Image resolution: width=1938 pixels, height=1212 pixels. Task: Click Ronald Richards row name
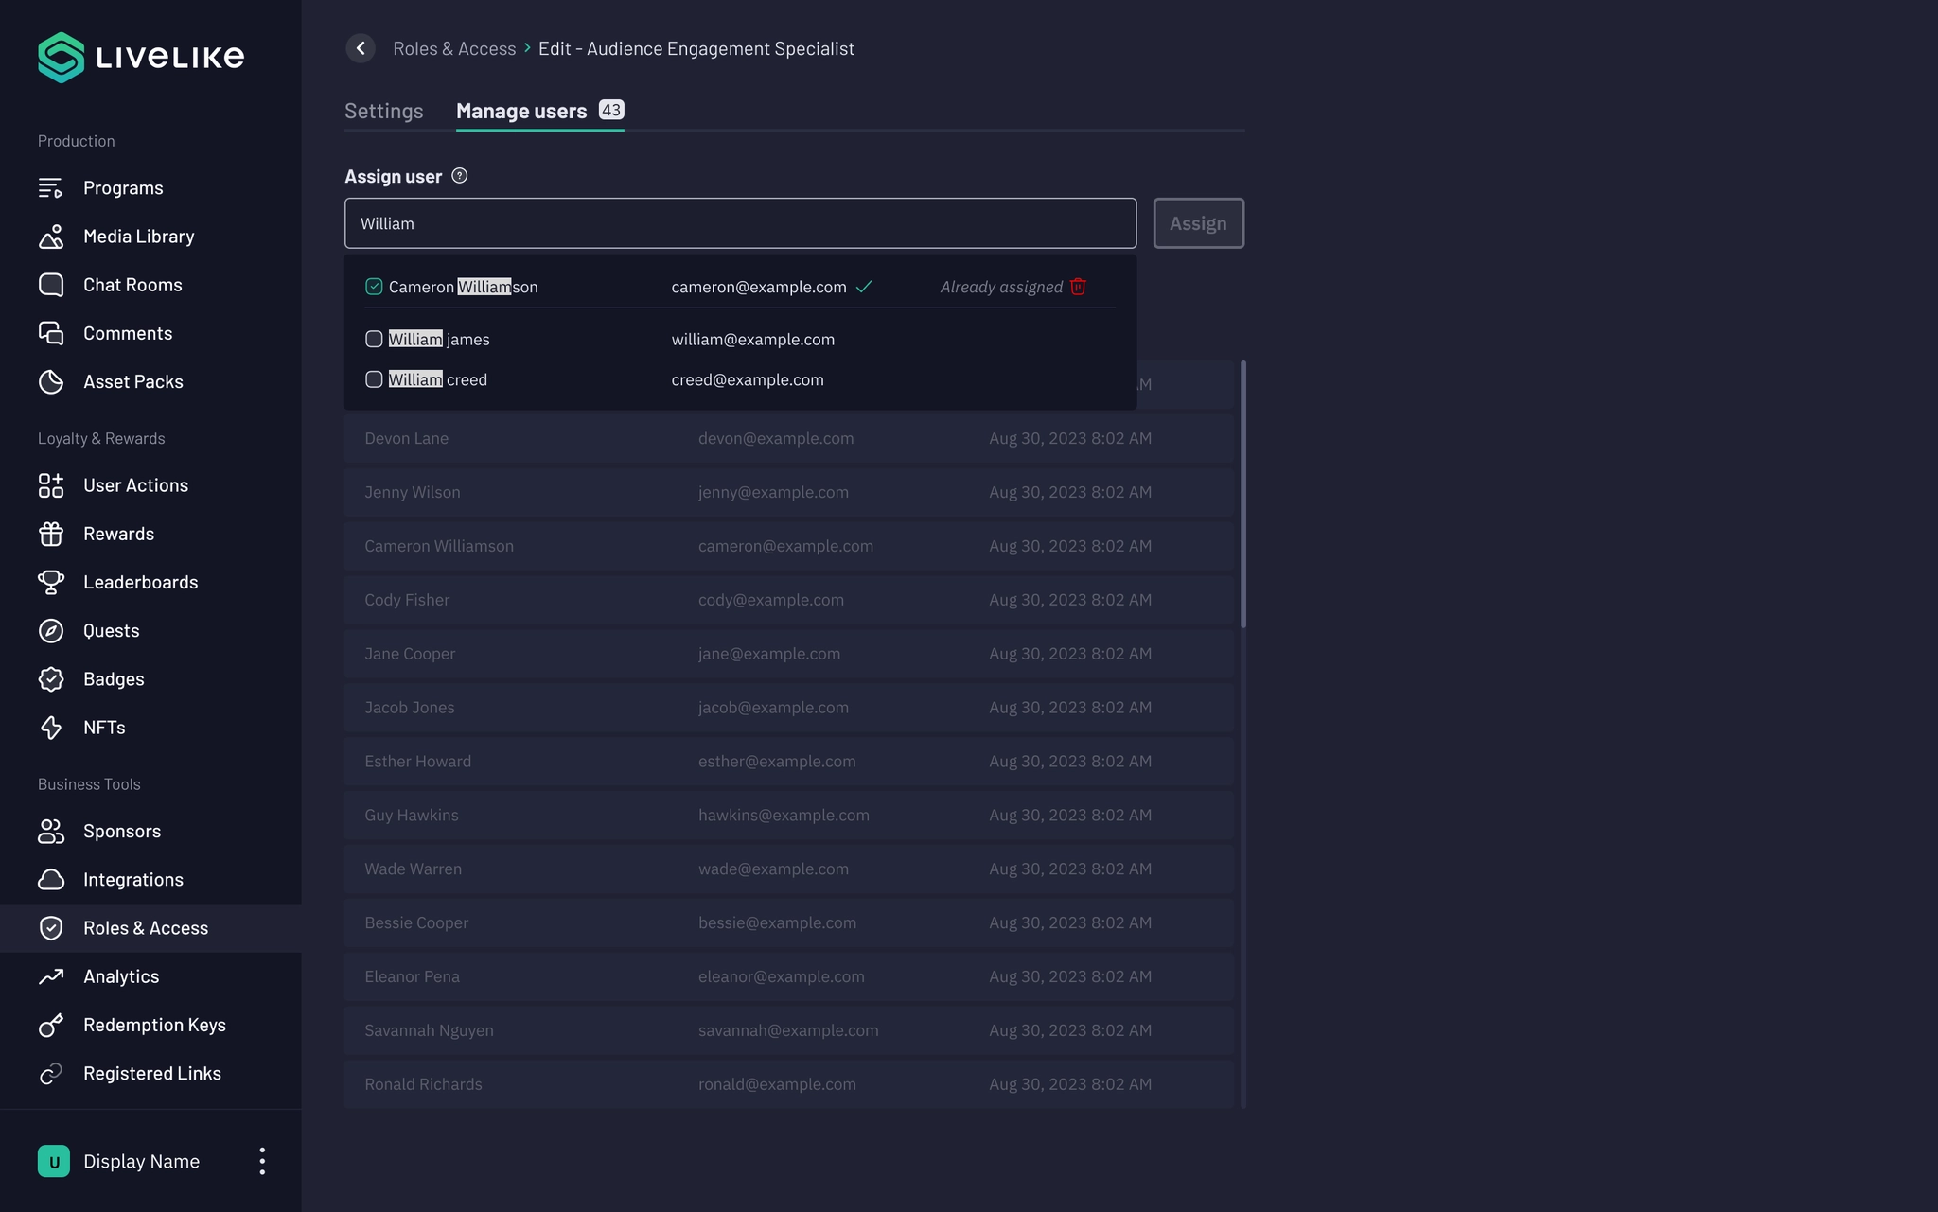tap(423, 1084)
